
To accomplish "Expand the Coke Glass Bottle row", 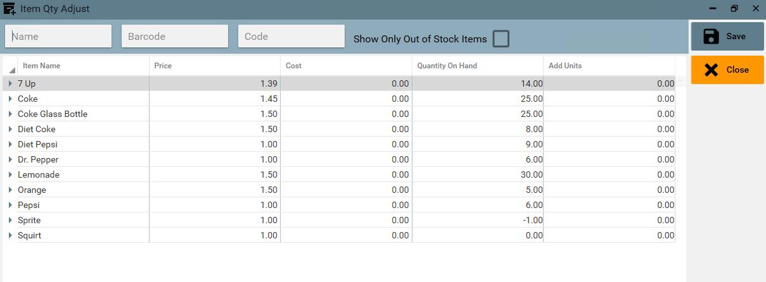I will tap(10, 114).
